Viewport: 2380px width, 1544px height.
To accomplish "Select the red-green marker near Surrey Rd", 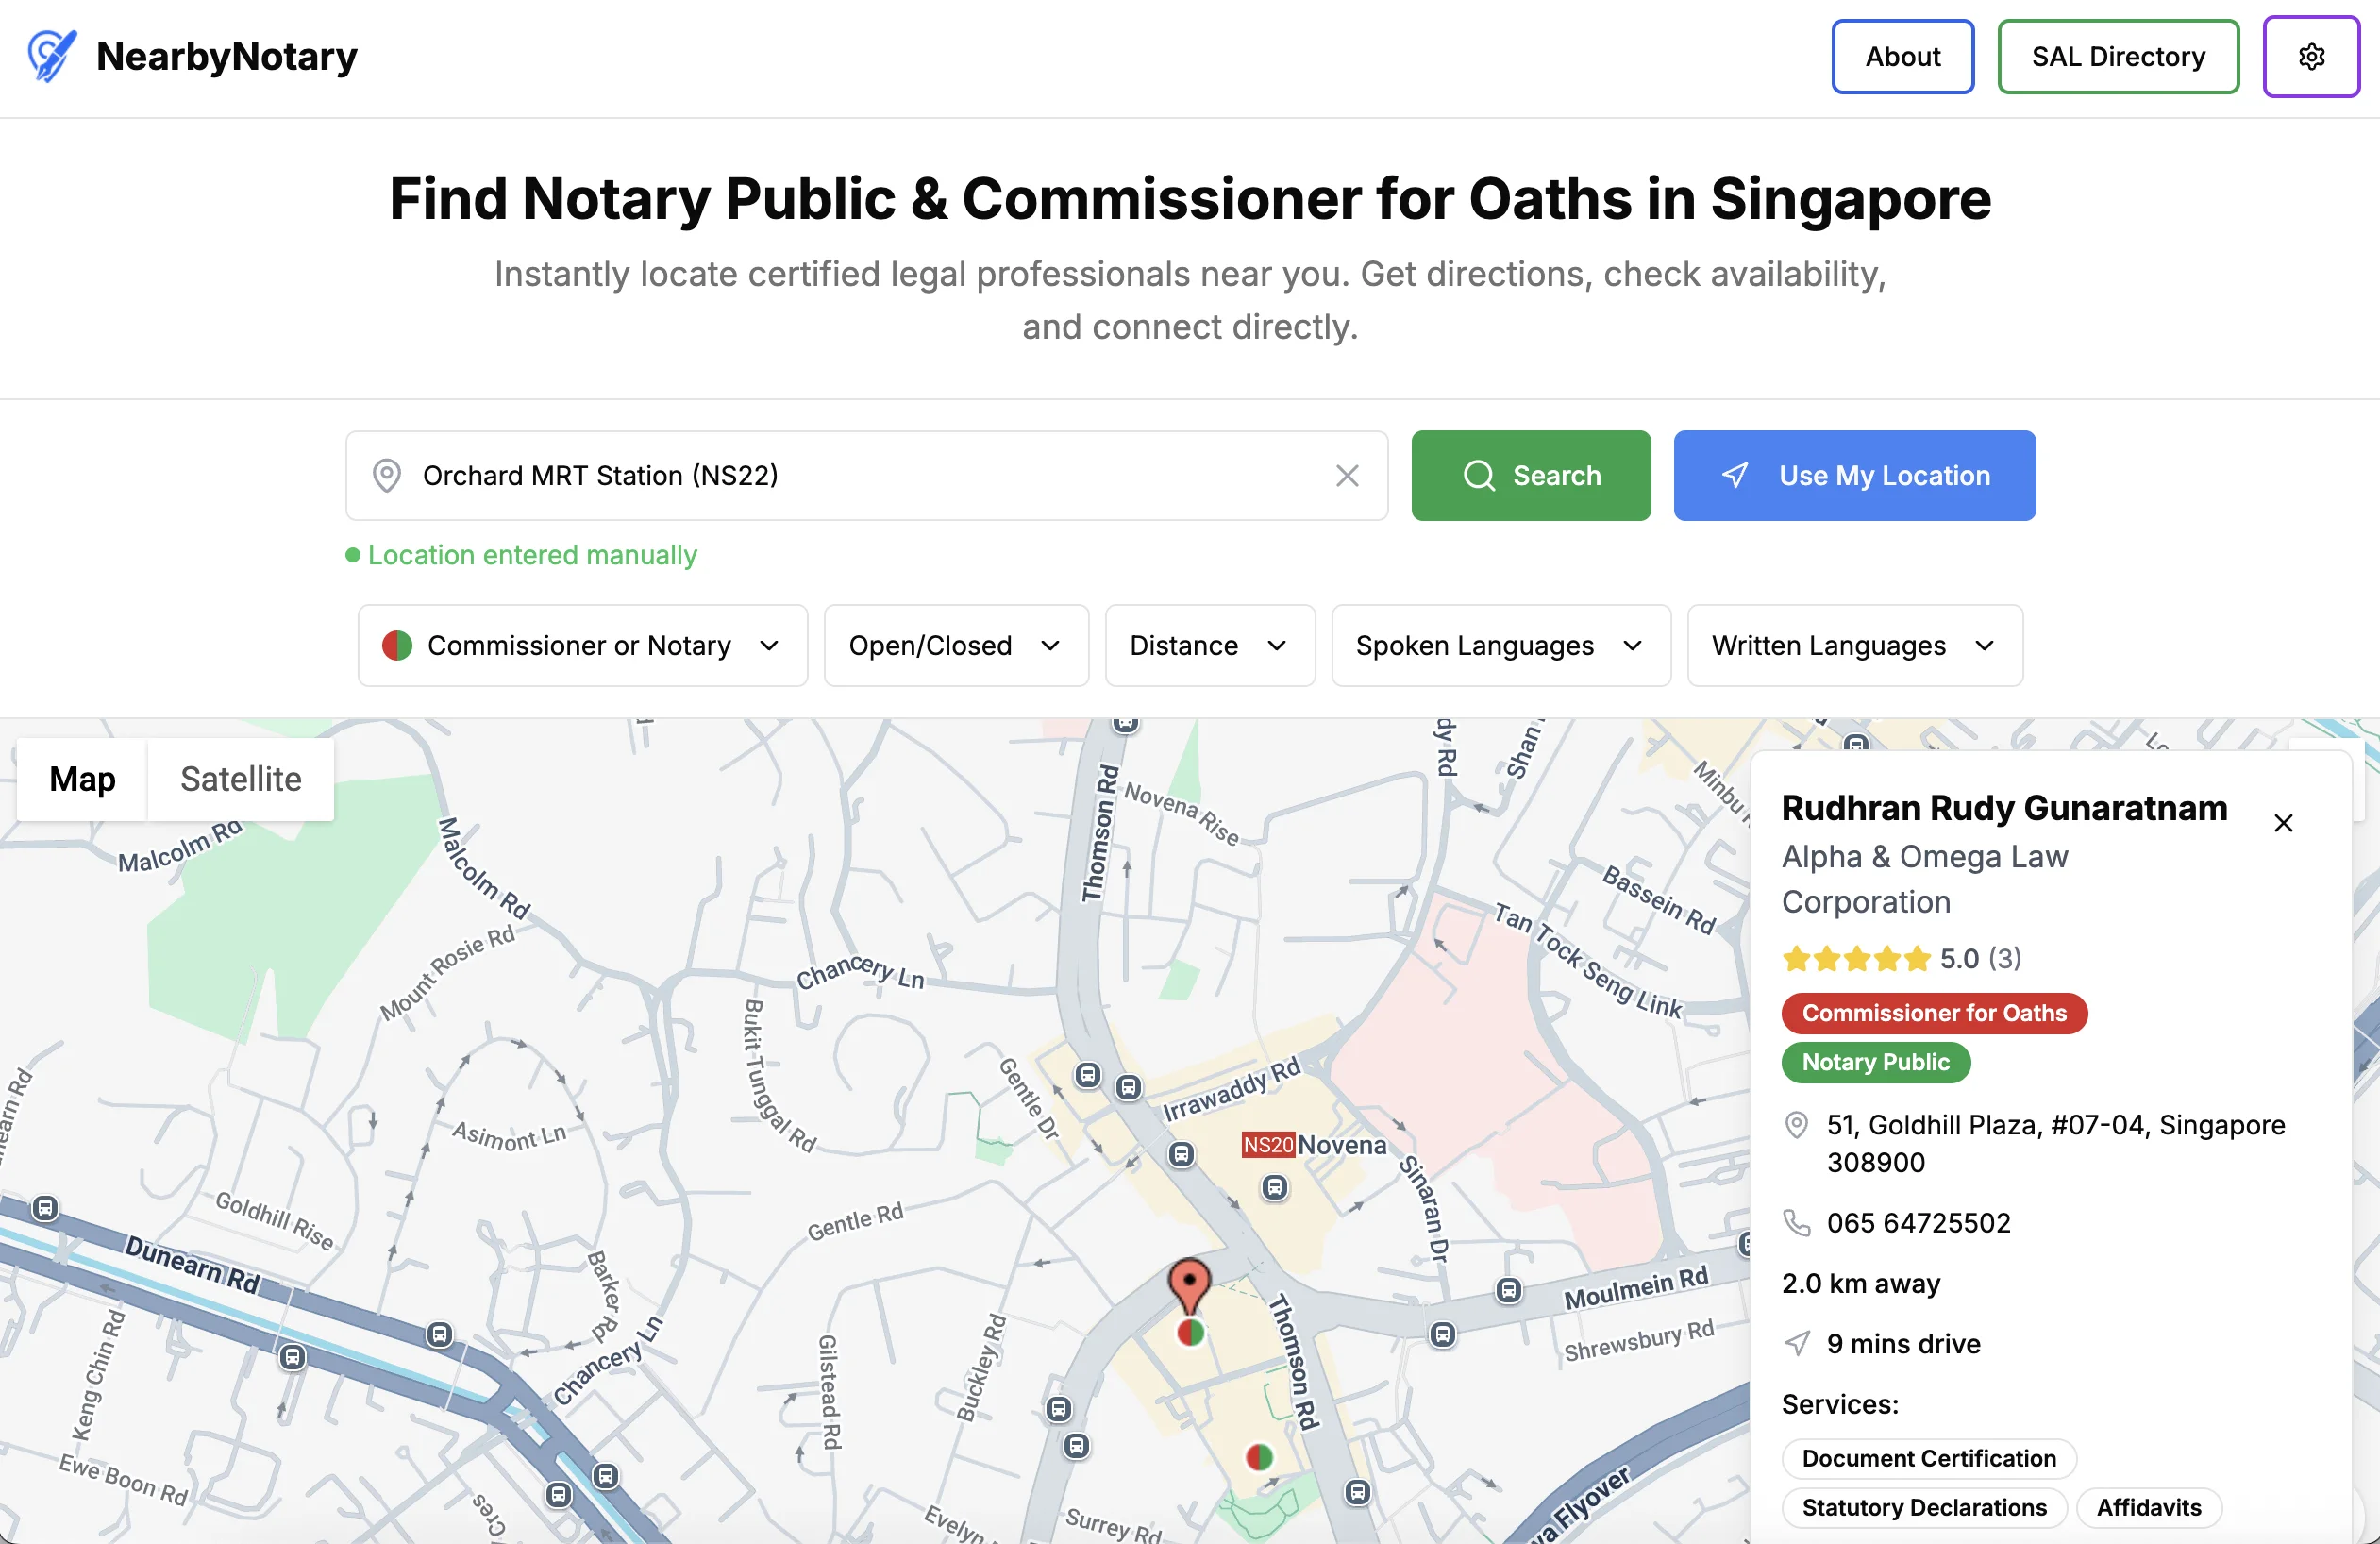I will click(x=1259, y=1457).
